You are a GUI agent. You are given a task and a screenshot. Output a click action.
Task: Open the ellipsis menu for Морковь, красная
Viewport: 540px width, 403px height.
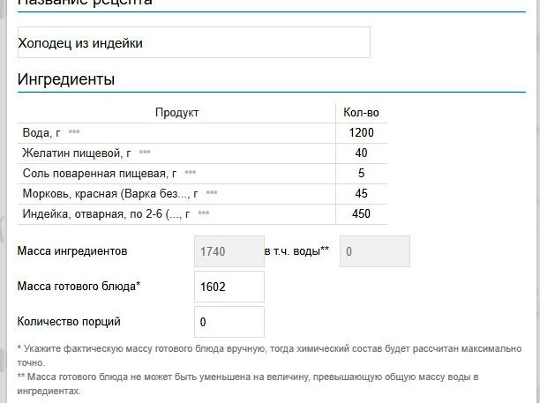point(212,193)
